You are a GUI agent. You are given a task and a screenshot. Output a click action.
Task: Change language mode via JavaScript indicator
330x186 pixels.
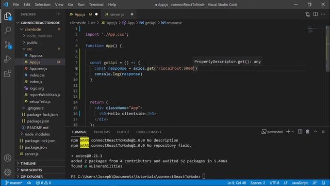point(300,183)
